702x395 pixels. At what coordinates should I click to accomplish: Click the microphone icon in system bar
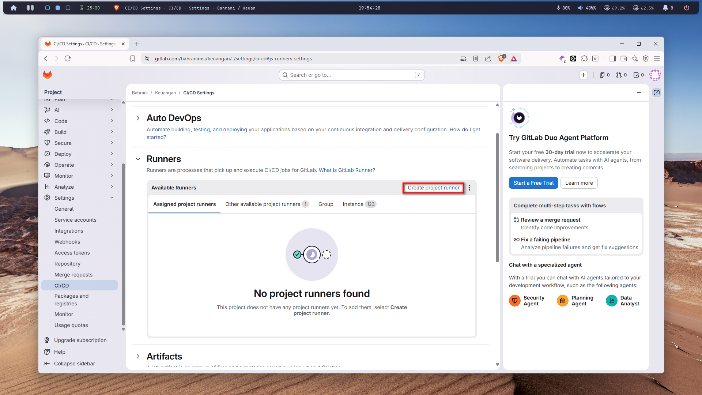pyautogui.click(x=558, y=8)
